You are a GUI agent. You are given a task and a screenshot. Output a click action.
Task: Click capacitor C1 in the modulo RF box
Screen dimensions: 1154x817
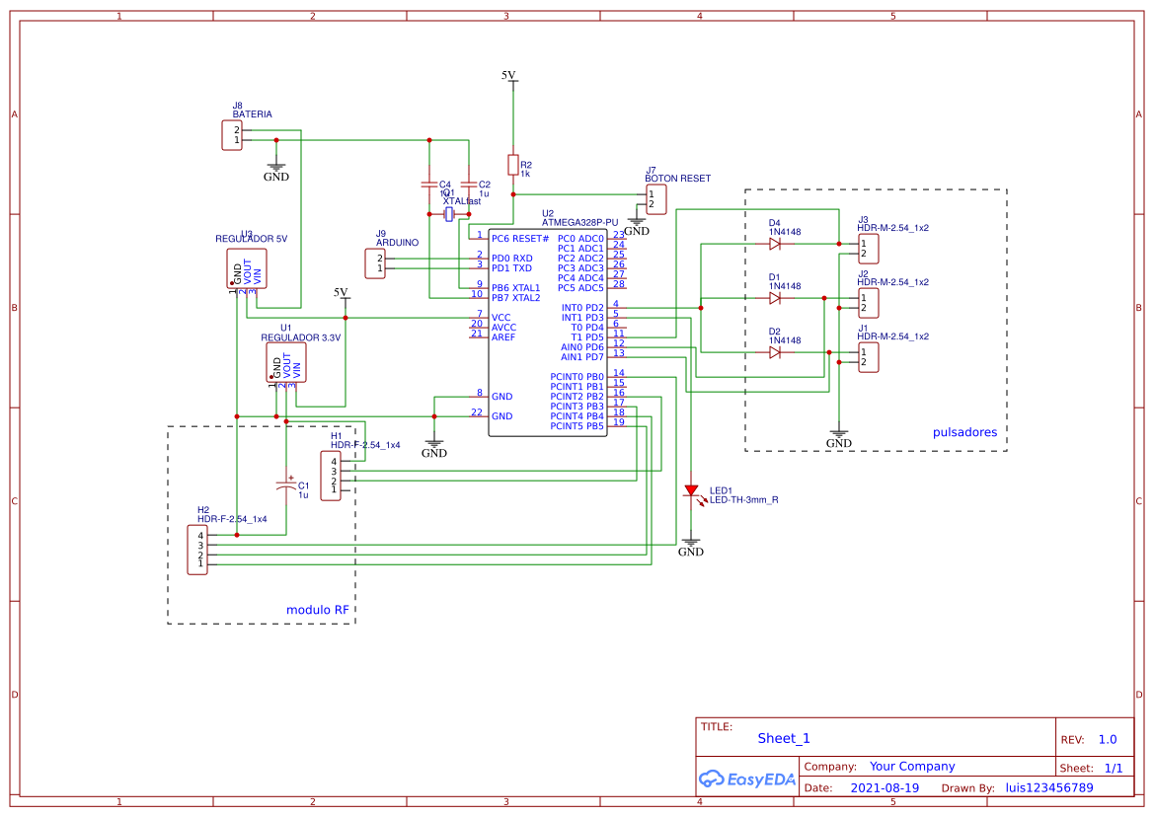287,486
